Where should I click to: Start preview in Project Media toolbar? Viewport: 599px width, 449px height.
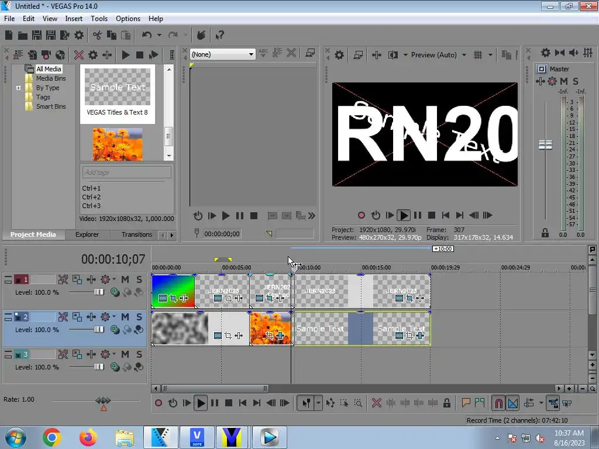coord(125,55)
